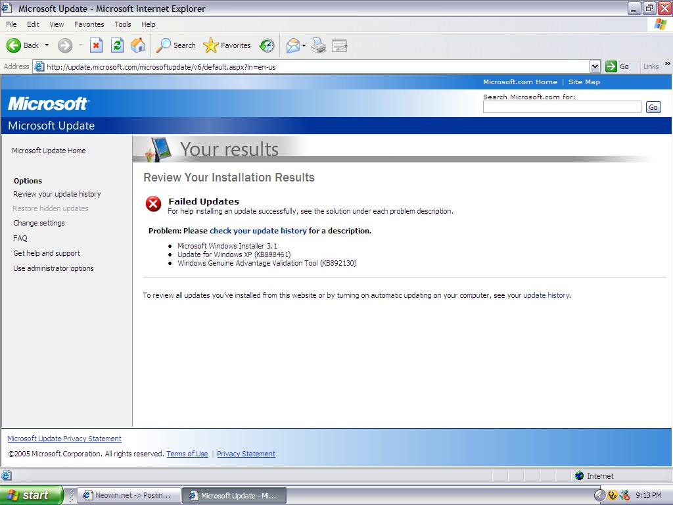The image size is (673, 505).
Task: Follow the check your update history link
Action: (x=258, y=231)
